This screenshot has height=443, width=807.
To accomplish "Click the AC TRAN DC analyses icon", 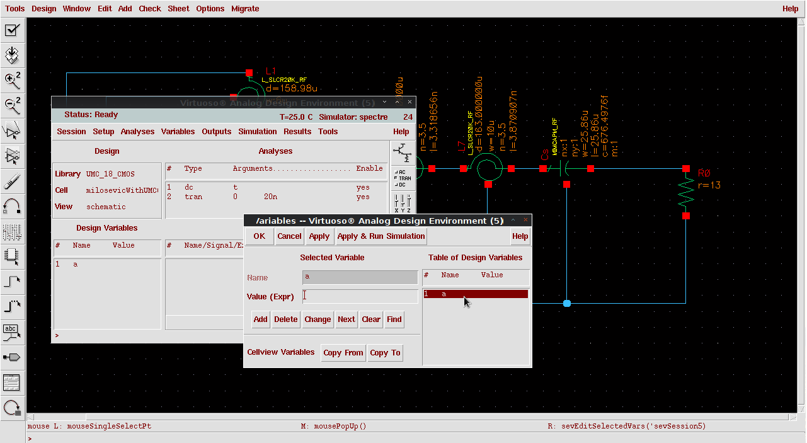I will click(x=401, y=178).
